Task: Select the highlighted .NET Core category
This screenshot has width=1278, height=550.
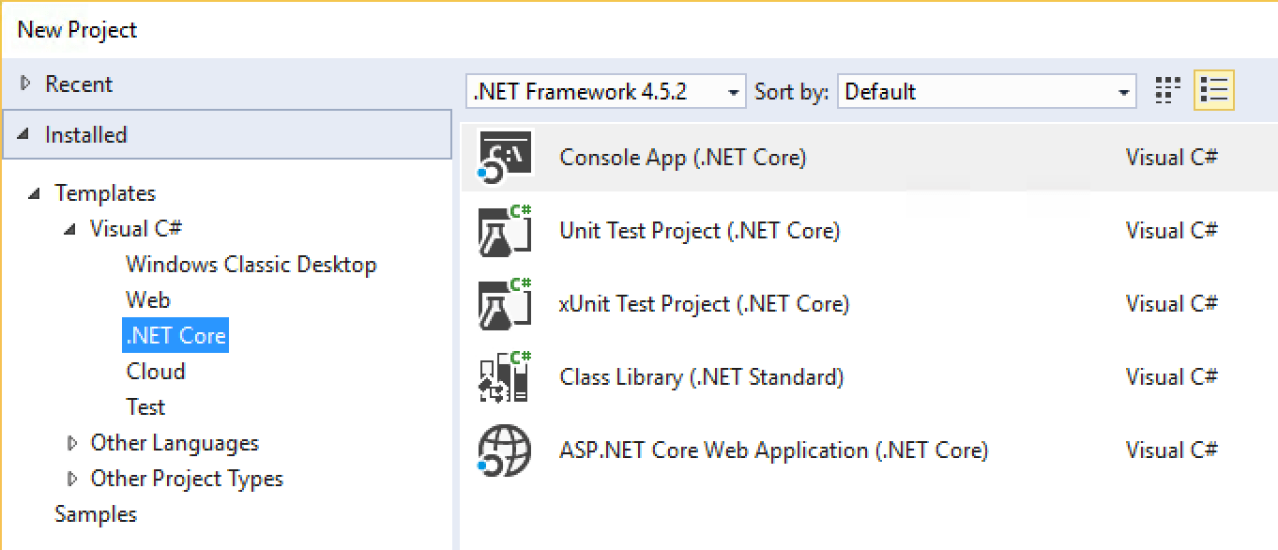Action: (x=175, y=335)
